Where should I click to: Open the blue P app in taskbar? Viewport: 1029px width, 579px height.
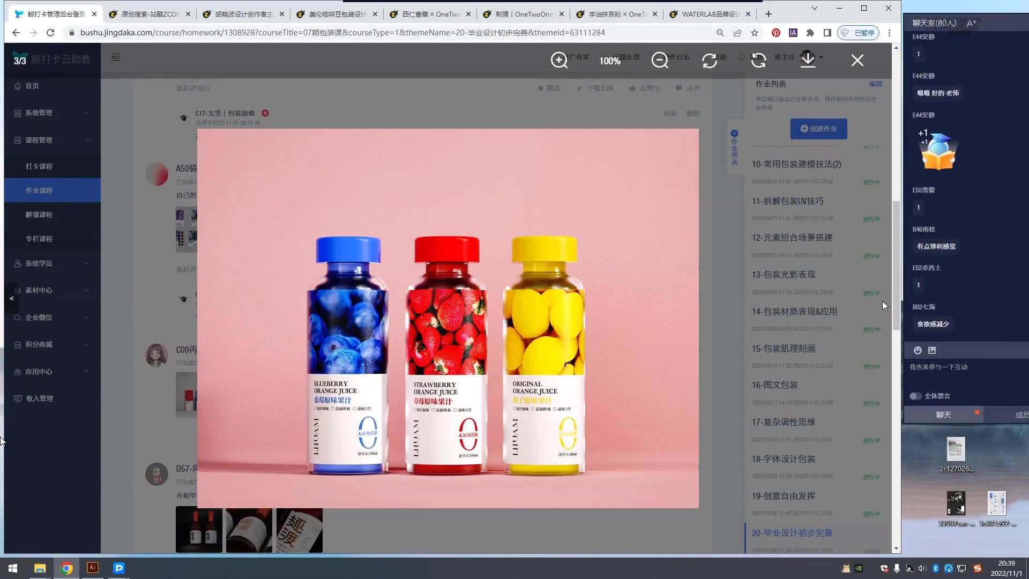[x=119, y=568]
